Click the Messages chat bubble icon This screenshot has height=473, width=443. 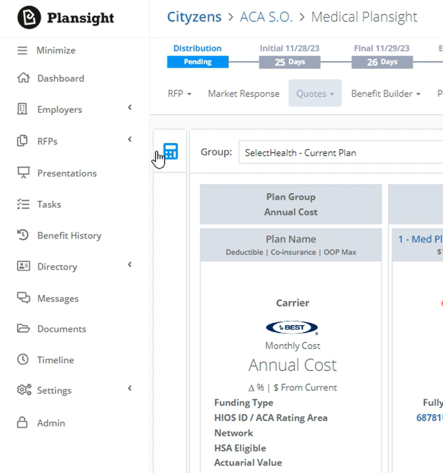[x=23, y=298]
